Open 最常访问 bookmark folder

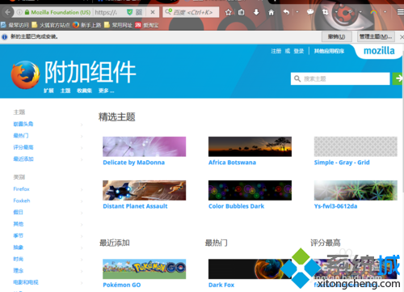point(15,25)
